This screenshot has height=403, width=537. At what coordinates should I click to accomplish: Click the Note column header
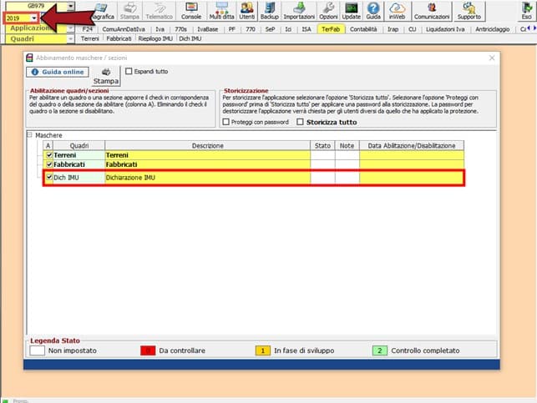(x=347, y=146)
